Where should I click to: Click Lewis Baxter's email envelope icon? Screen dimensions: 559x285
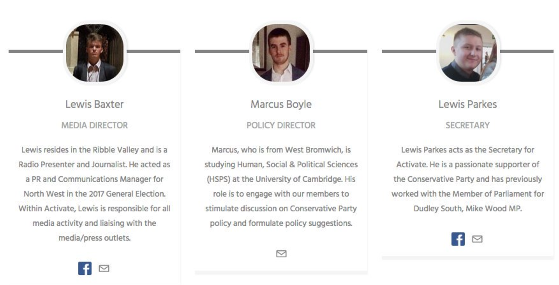click(104, 268)
